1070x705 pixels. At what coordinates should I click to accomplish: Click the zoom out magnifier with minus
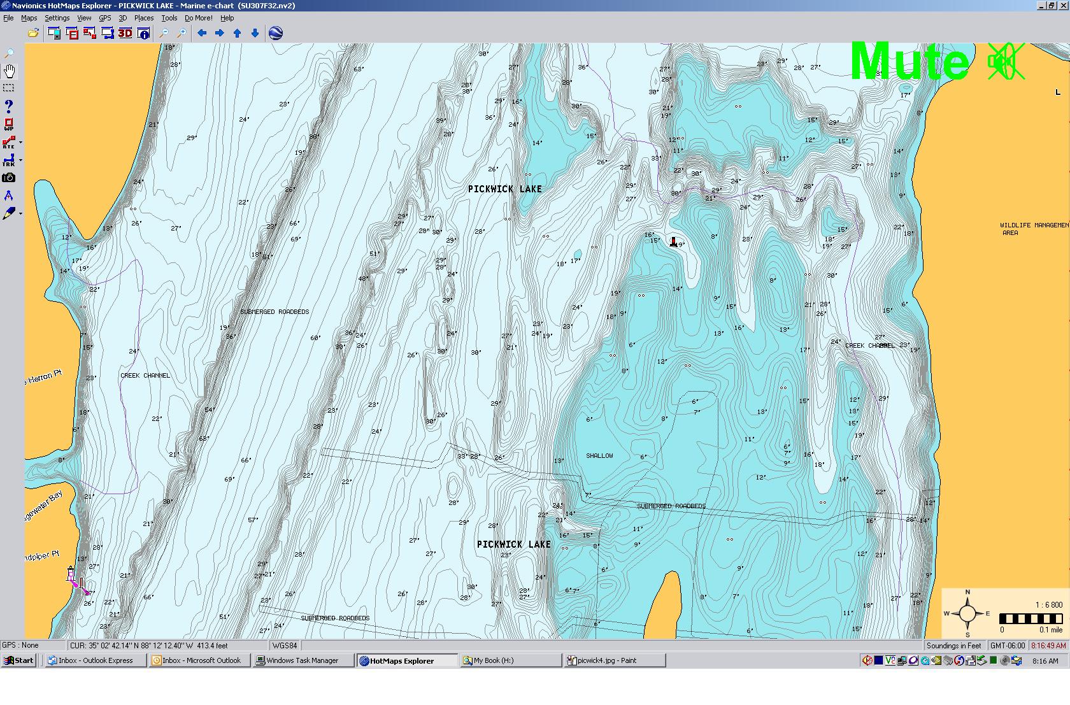click(164, 33)
